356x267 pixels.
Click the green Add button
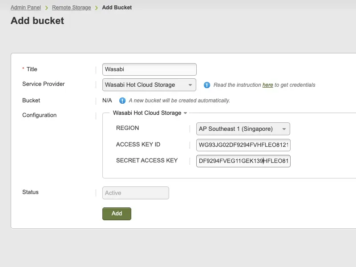(x=117, y=214)
